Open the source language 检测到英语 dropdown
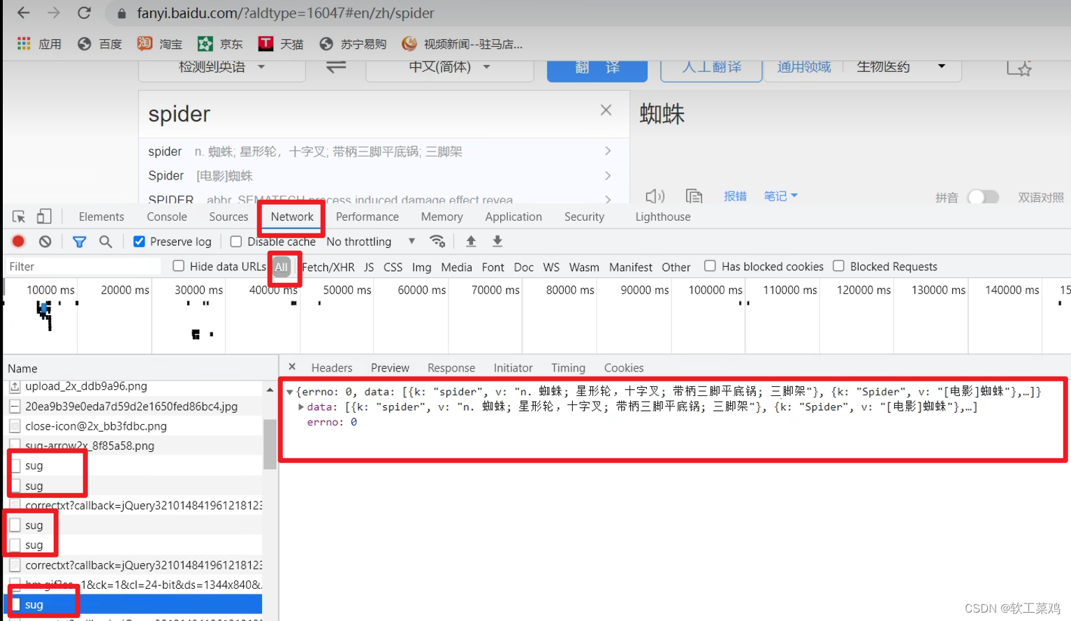1071x621 pixels. coord(222,67)
